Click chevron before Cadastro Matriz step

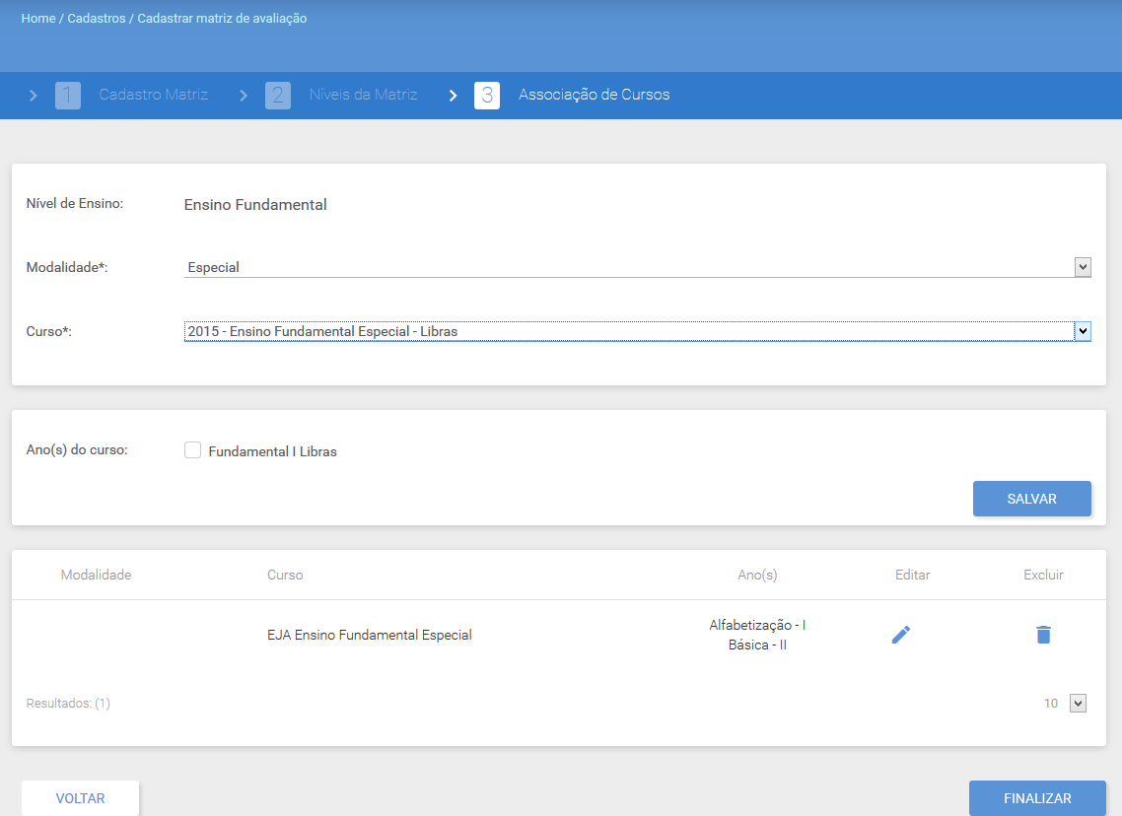[33, 96]
